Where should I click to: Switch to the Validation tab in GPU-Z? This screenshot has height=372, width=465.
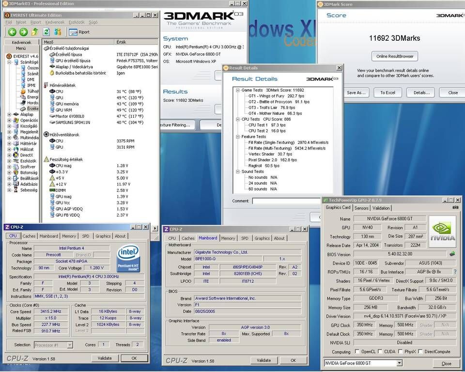381,208
